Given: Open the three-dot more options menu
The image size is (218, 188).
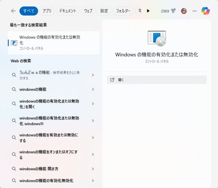Looking at the screenshot, I should (x=194, y=11).
